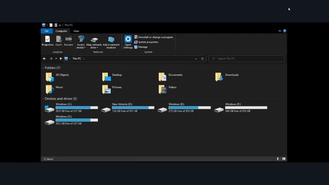
Task: Select the Windows (F:) drive icon
Action: (219, 109)
